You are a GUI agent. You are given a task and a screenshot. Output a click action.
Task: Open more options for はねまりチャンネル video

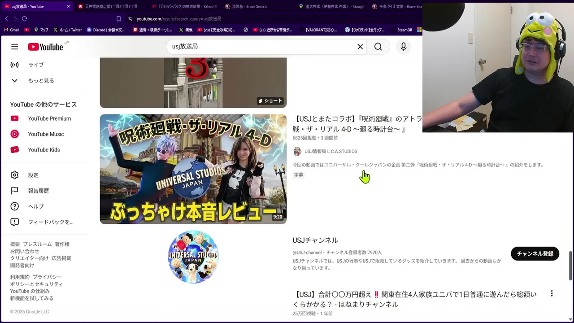(x=552, y=293)
